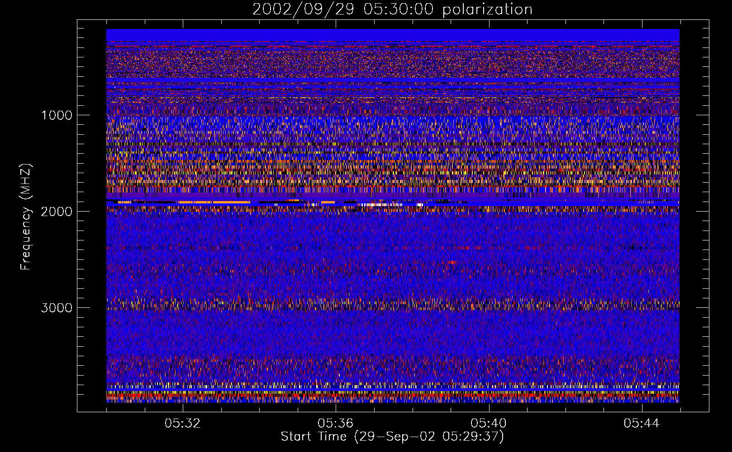Click the 1000 frequency tick label

point(57,115)
